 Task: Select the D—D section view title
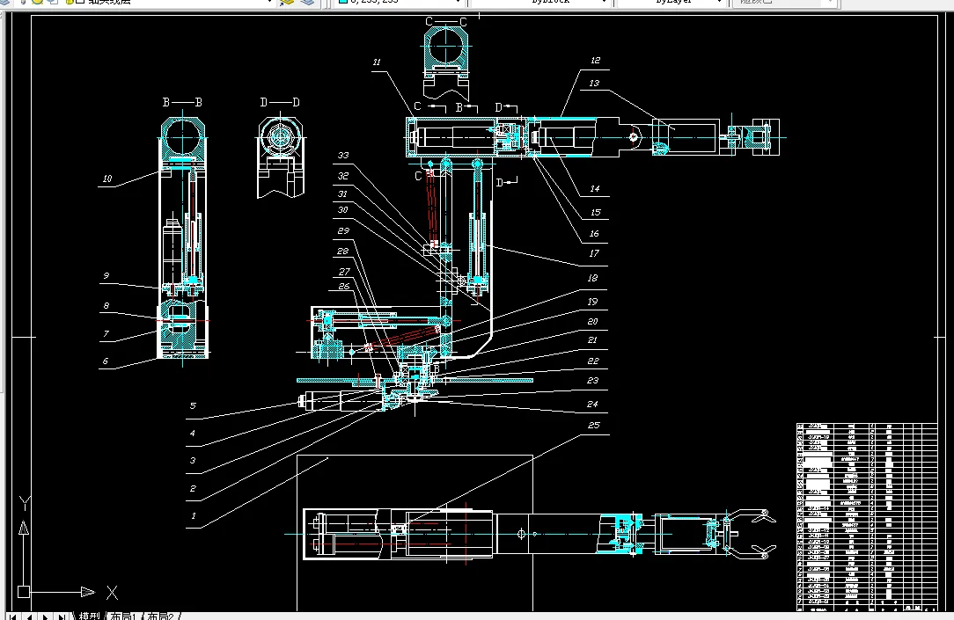coord(280,102)
